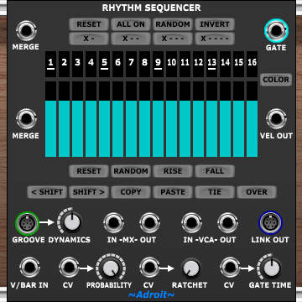Click the TIE button

coord(215,192)
